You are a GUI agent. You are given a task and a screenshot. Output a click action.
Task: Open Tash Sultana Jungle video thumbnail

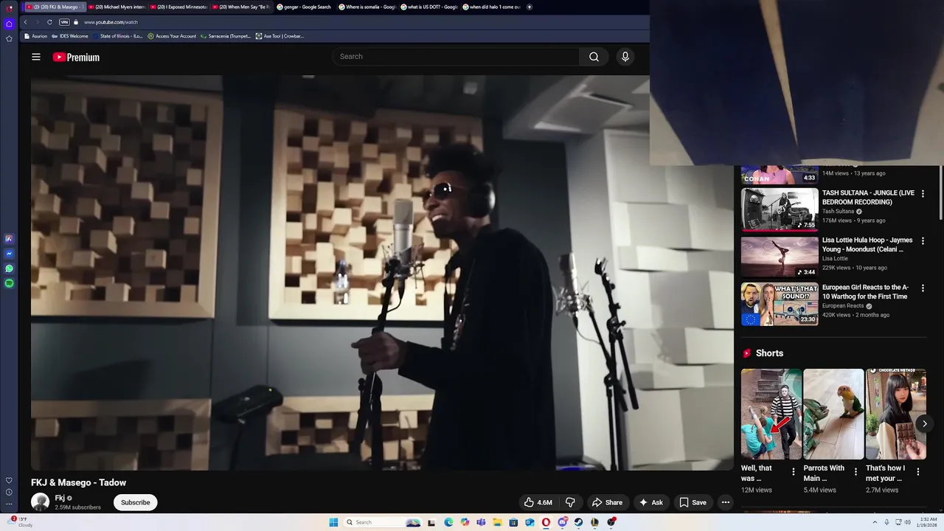click(780, 209)
